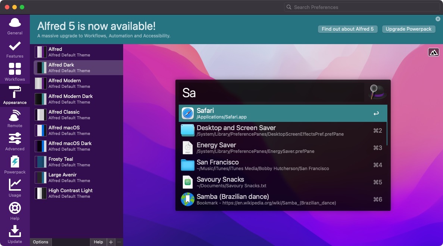Click the ⌘2 shortcut label
The height and width of the screenshot is (246, 443).
click(378, 130)
